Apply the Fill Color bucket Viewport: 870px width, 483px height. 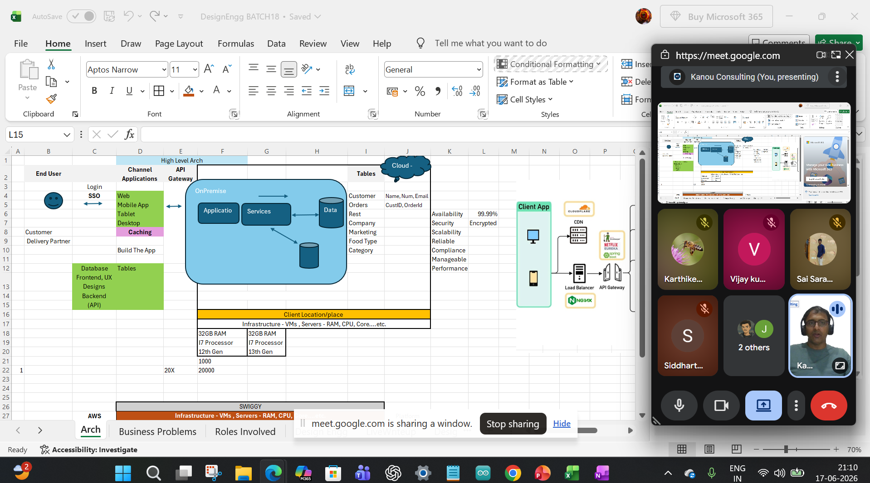(189, 91)
